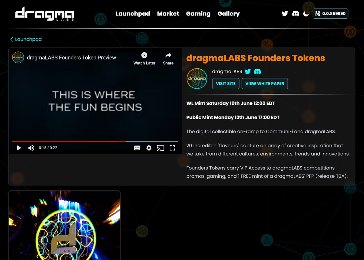Open the VIEW WHITE PAPER button
Screen dimensions: 364x260
coord(265,84)
